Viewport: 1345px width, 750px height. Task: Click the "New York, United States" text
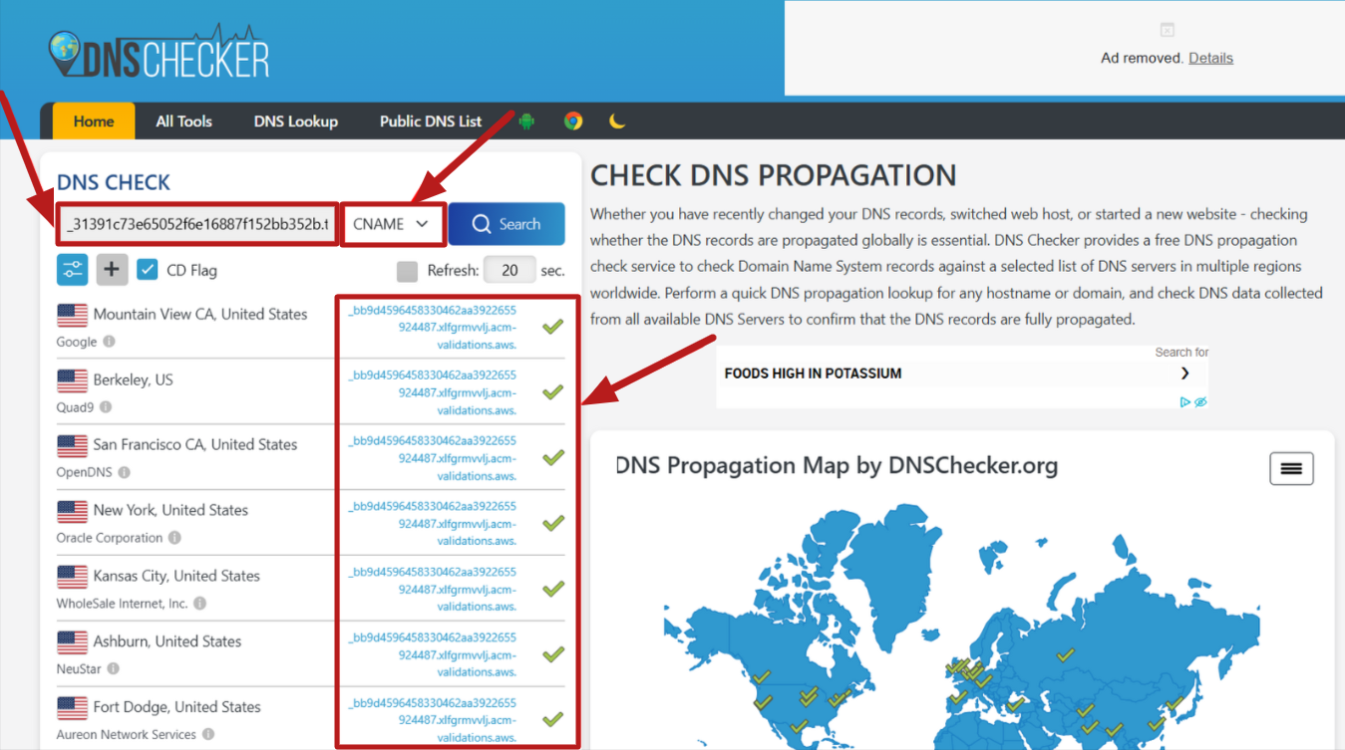coord(170,510)
